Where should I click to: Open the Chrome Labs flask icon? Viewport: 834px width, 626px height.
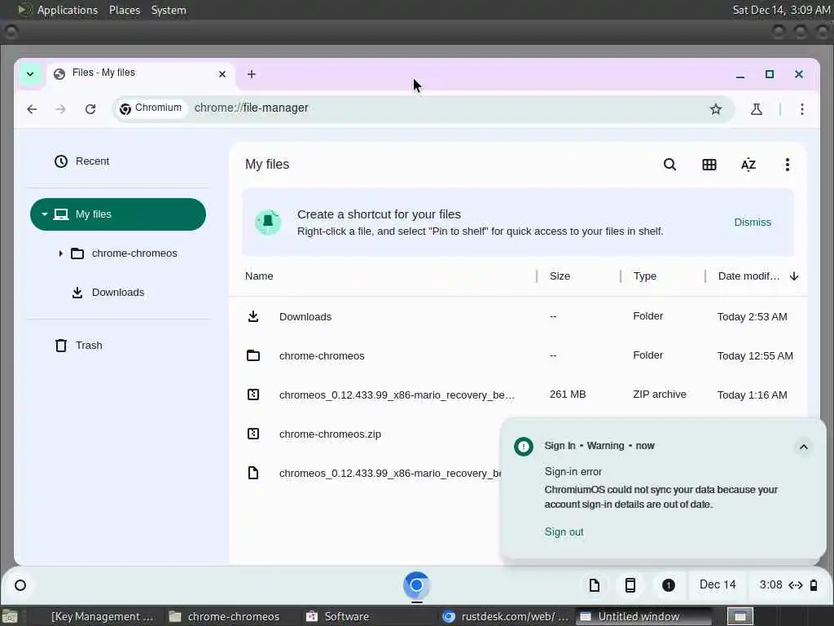(757, 109)
